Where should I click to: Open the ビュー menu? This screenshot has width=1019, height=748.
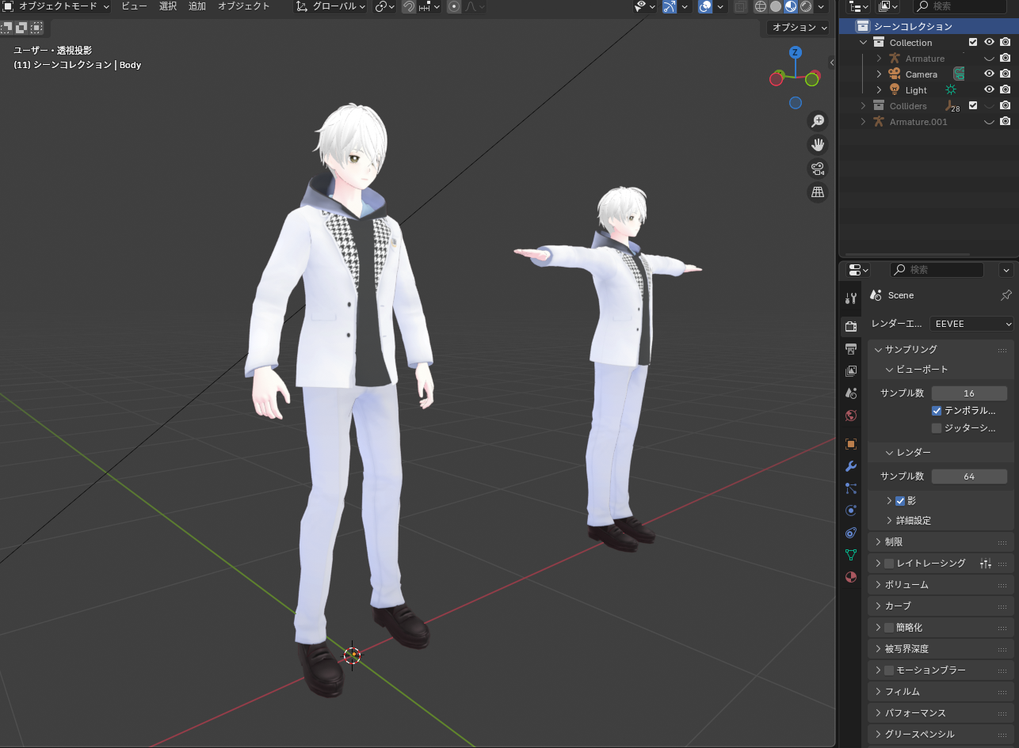point(134,6)
